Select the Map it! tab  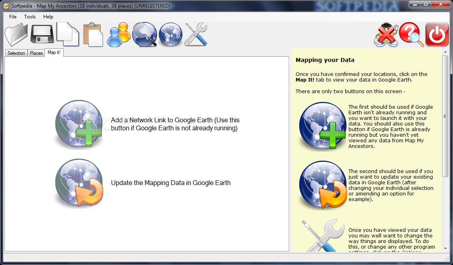point(54,52)
